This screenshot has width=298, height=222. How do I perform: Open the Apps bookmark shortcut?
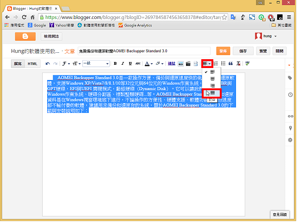[14, 25]
